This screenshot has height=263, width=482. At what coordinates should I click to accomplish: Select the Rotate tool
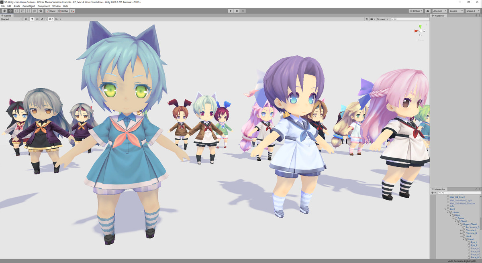[x=16, y=11]
